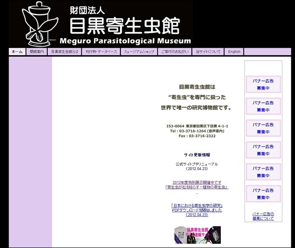Open the 2012年度特別展示開催中です link

click(x=197, y=185)
